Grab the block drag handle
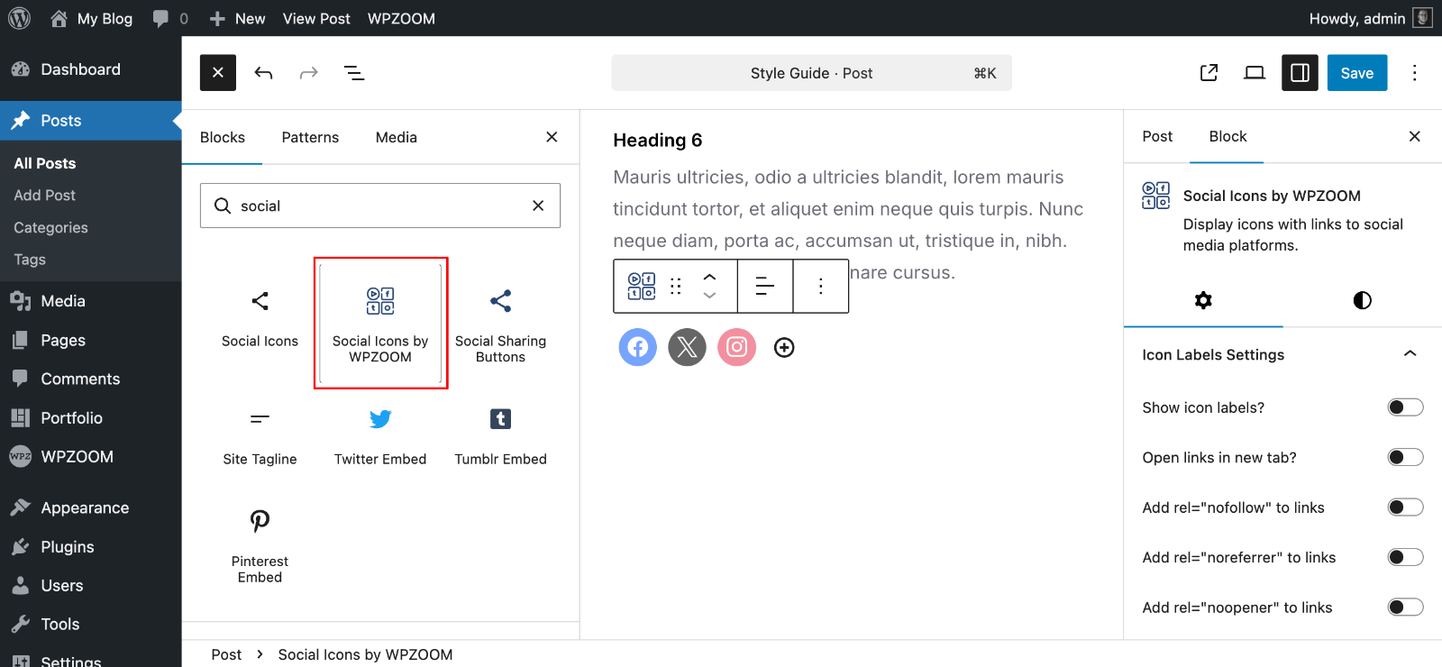The width and height of the screenshot is (1442, 667). [676, 286]
